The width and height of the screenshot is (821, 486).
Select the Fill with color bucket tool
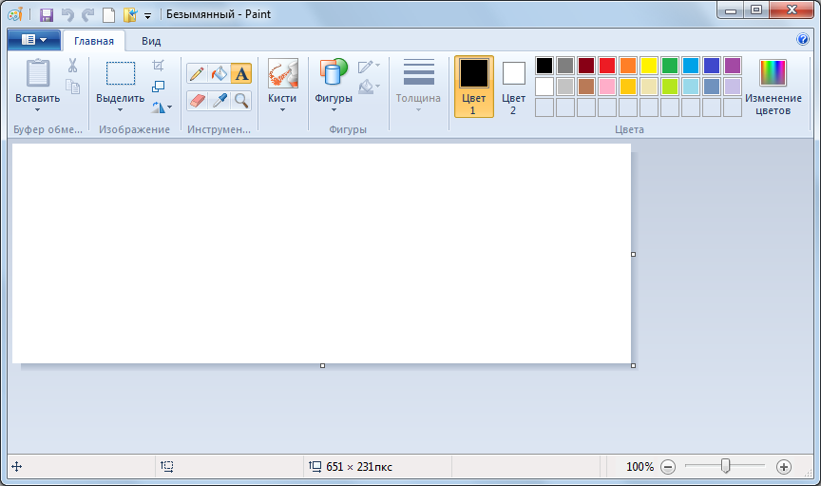(220, 74)
